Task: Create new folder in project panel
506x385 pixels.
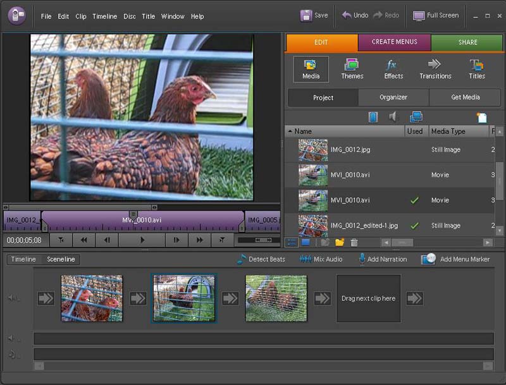Action: point(340,242)
